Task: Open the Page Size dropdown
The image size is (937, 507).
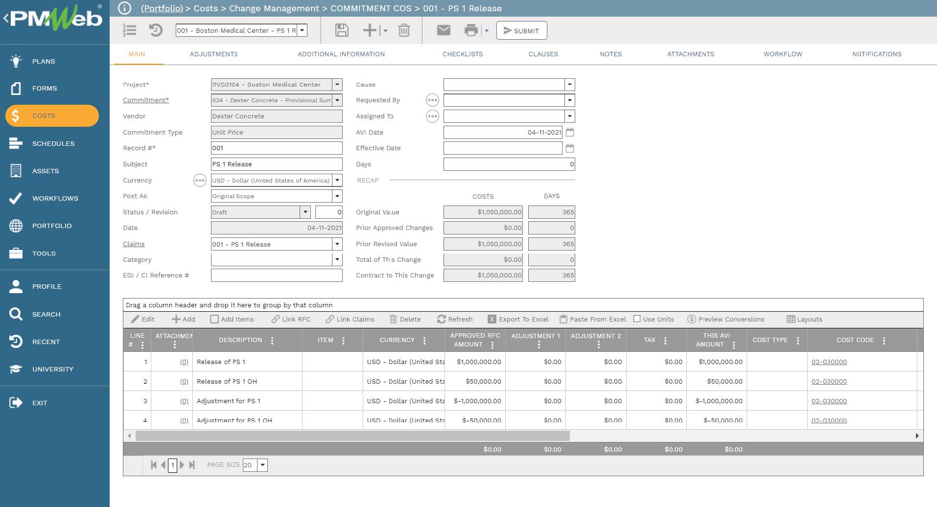Action: [263, 465]
